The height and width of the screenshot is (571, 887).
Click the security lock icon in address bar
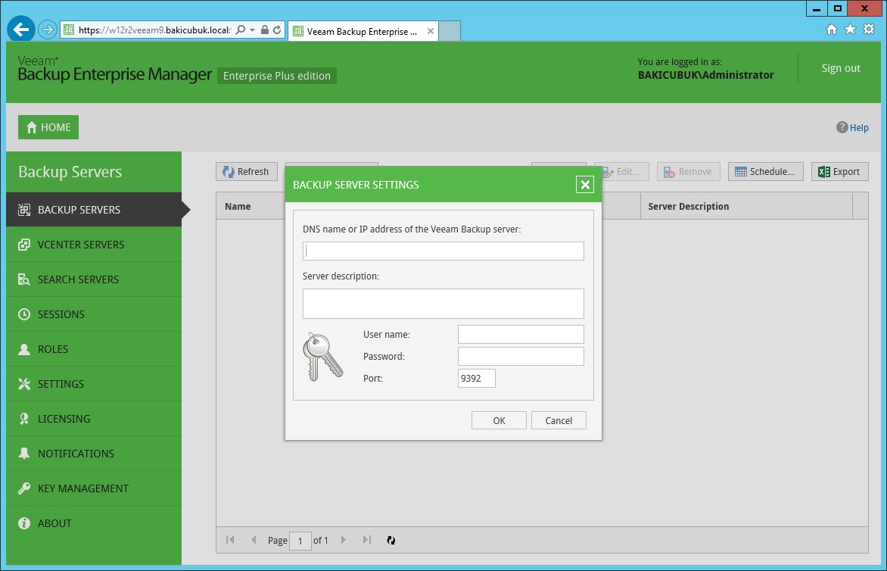point(265,30)
